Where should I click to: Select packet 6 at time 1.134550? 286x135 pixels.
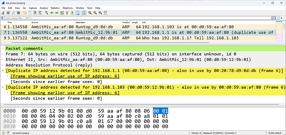(x=138, y=27)
